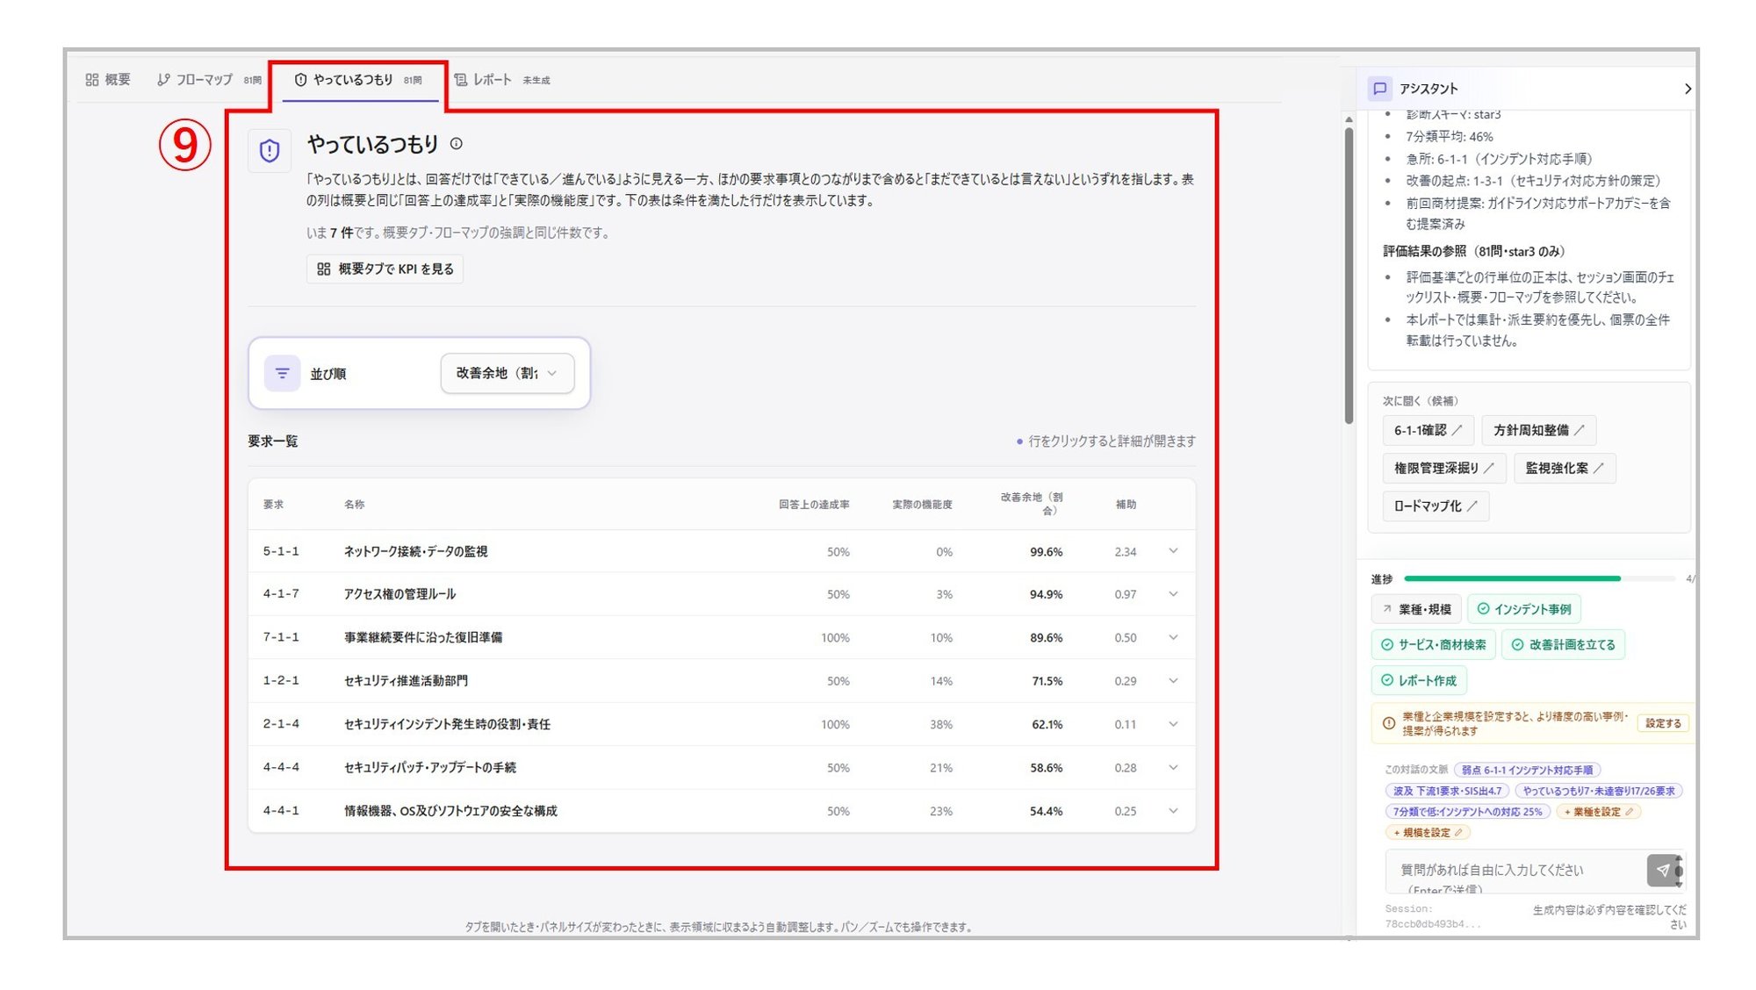This screenshot has height=990, width=1756.
Task: Click the 権限管理深掘り suggestion chip
Action: pos(1444,468)
